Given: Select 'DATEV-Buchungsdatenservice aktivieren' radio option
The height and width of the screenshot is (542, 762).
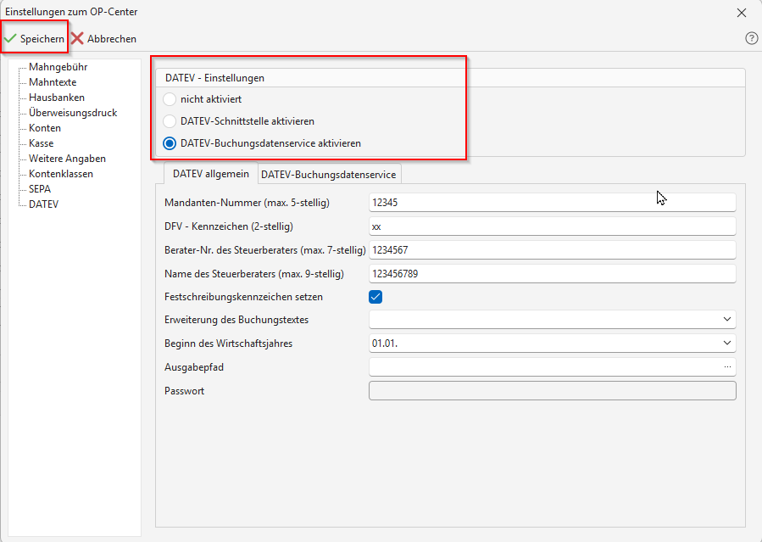Looking at the screenshot, I should click(x=170, y=143).
